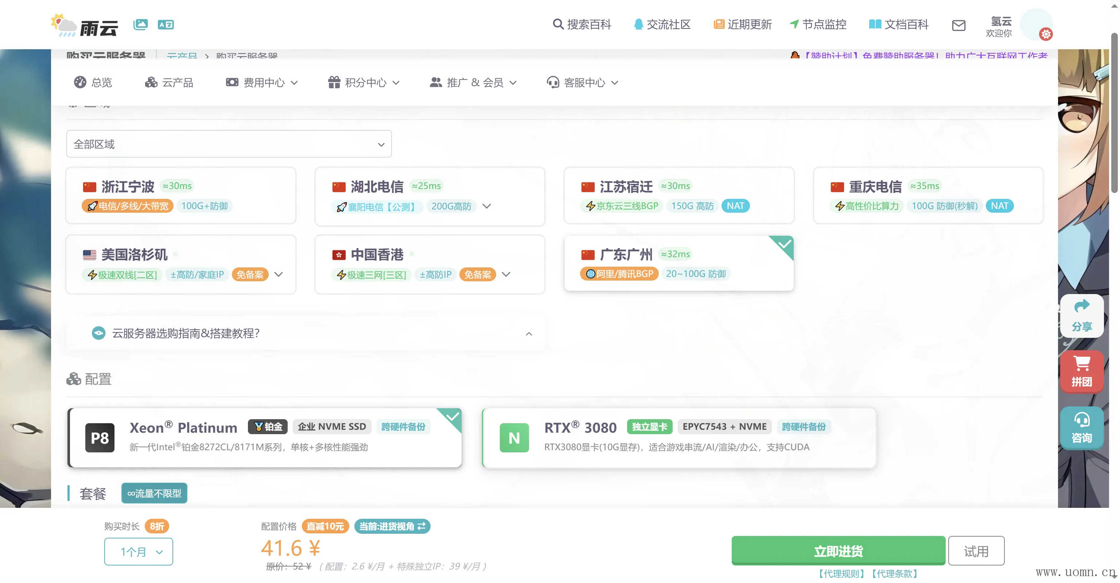Click the 试用 trial button
Viewport: 1120px width, 583px height.
pos(976,551)
